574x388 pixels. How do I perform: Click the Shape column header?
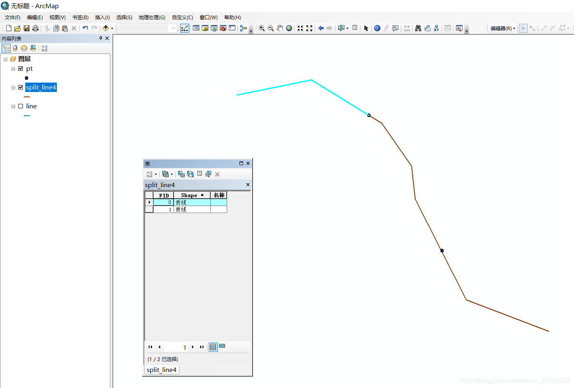[192, 195]
